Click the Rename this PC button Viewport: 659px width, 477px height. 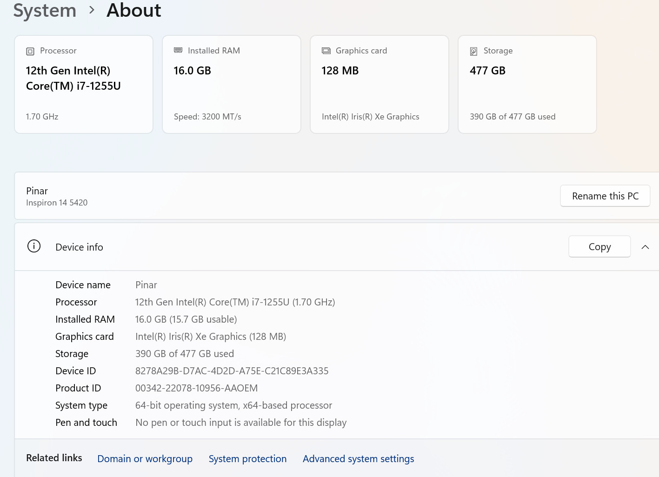[x=605, y=196]
